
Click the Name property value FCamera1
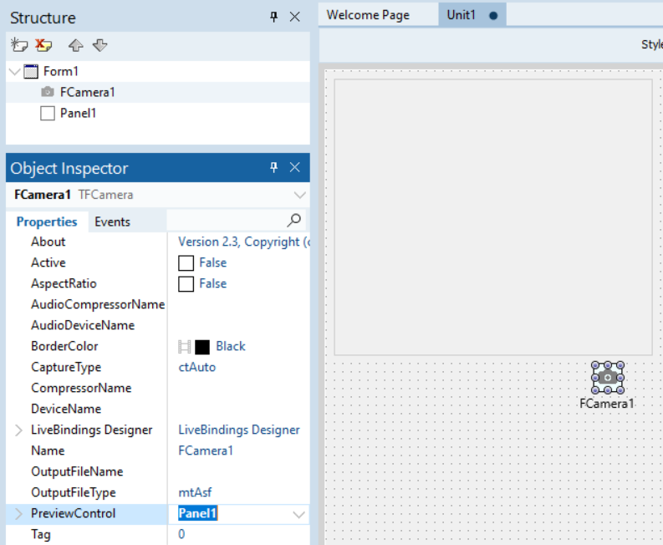pos(206,451)
